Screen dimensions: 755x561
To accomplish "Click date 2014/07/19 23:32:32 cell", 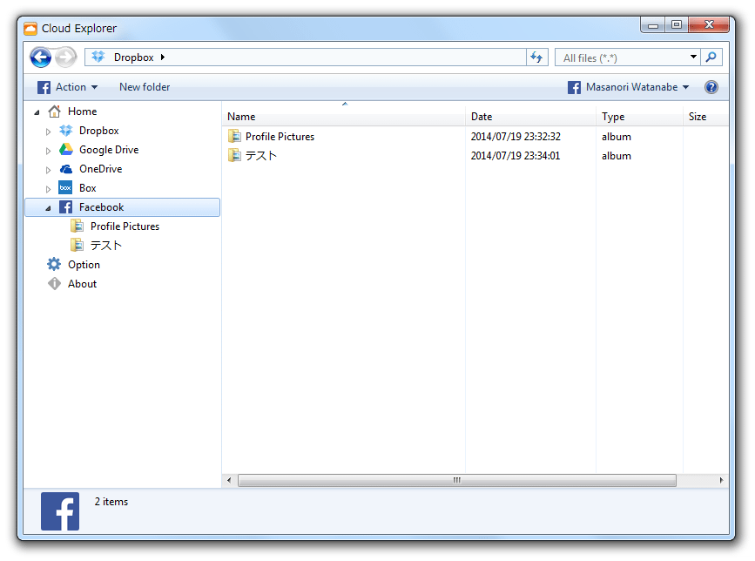I will (x=516, y=136).
